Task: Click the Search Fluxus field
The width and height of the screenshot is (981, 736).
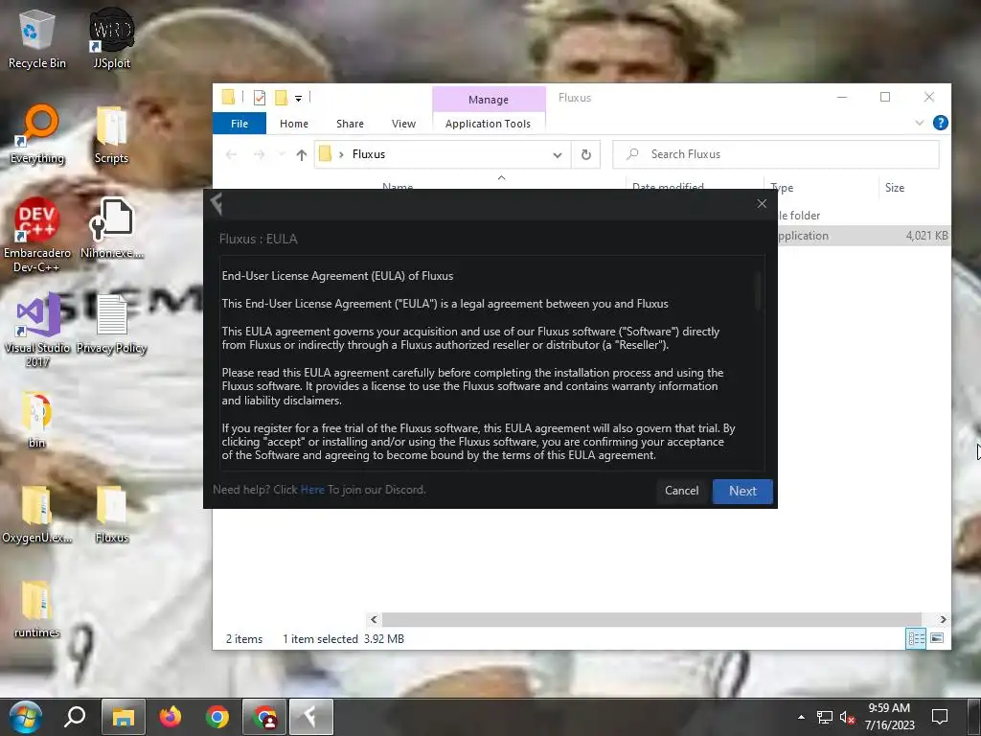Action: point(776,154)
